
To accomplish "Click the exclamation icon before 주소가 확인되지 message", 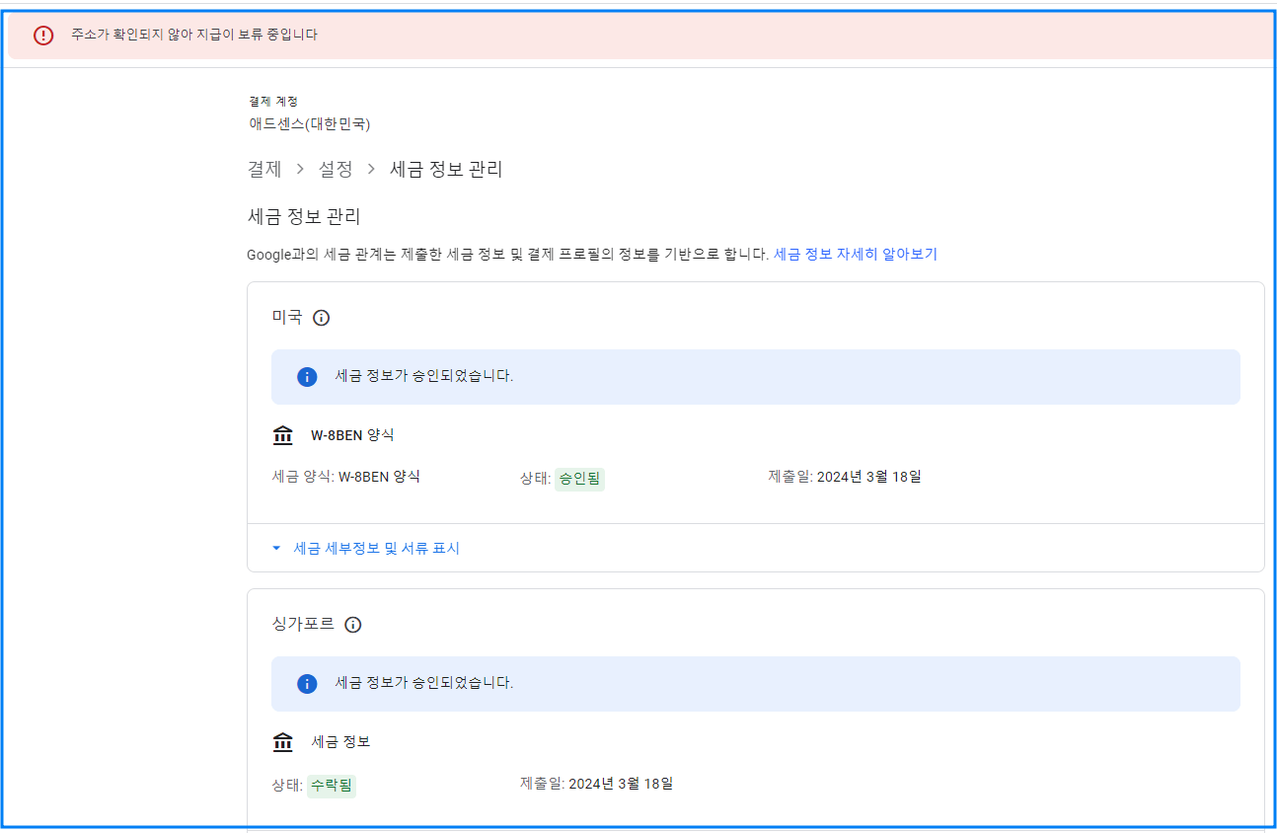I will point(40,35).
